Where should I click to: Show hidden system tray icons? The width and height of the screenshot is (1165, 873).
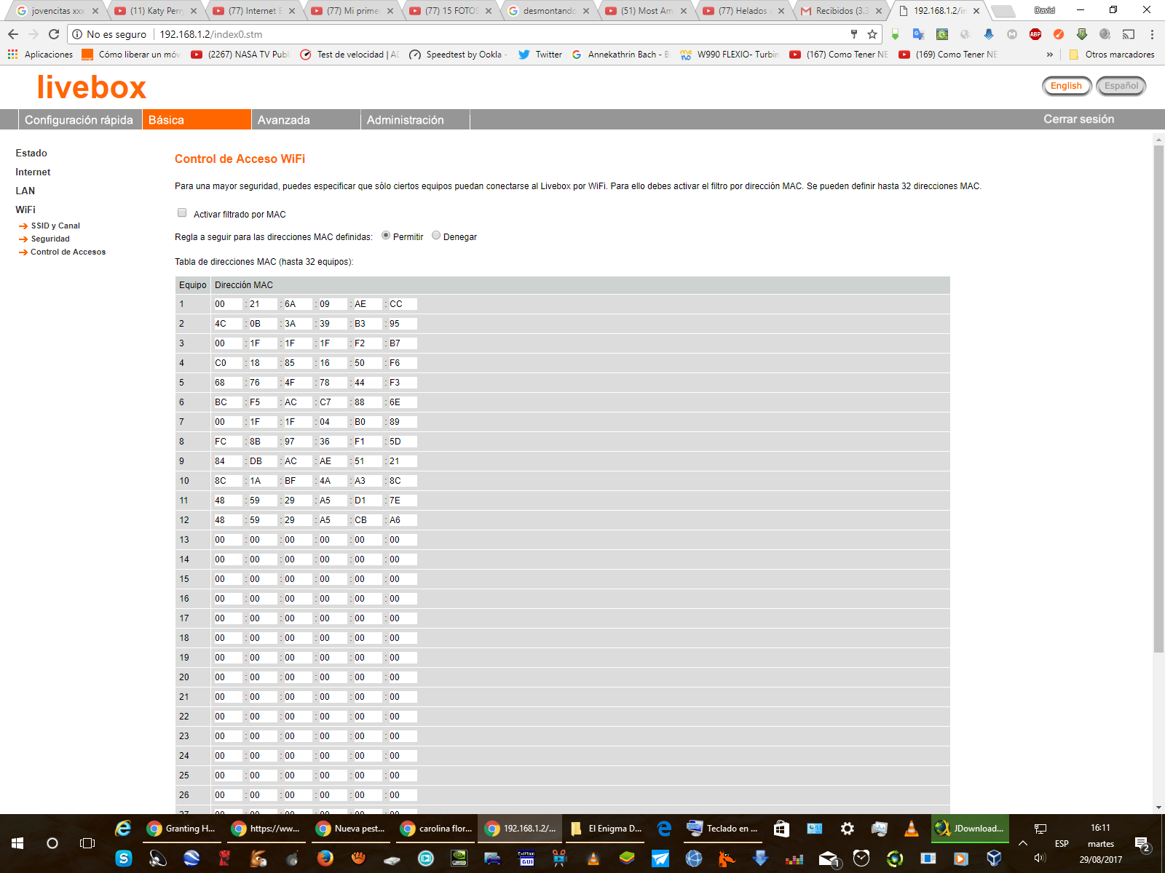click(x=1022, y=843)
